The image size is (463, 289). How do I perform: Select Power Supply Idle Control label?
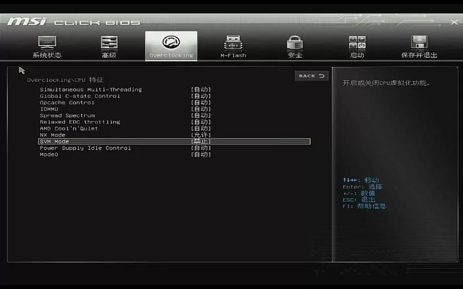(85, 148)
